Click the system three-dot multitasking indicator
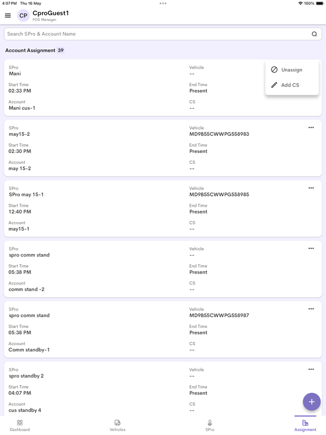Image resolution: width=326 pixels, height=435 pixels. click(x=163, y=3)
